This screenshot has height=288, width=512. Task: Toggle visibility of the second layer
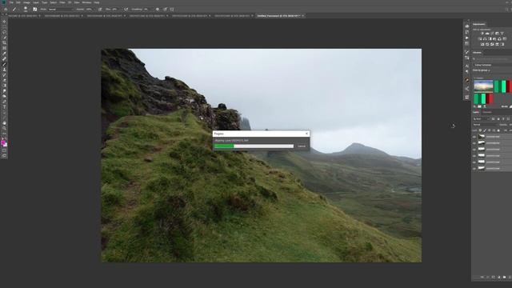click(x=474, y=143)
